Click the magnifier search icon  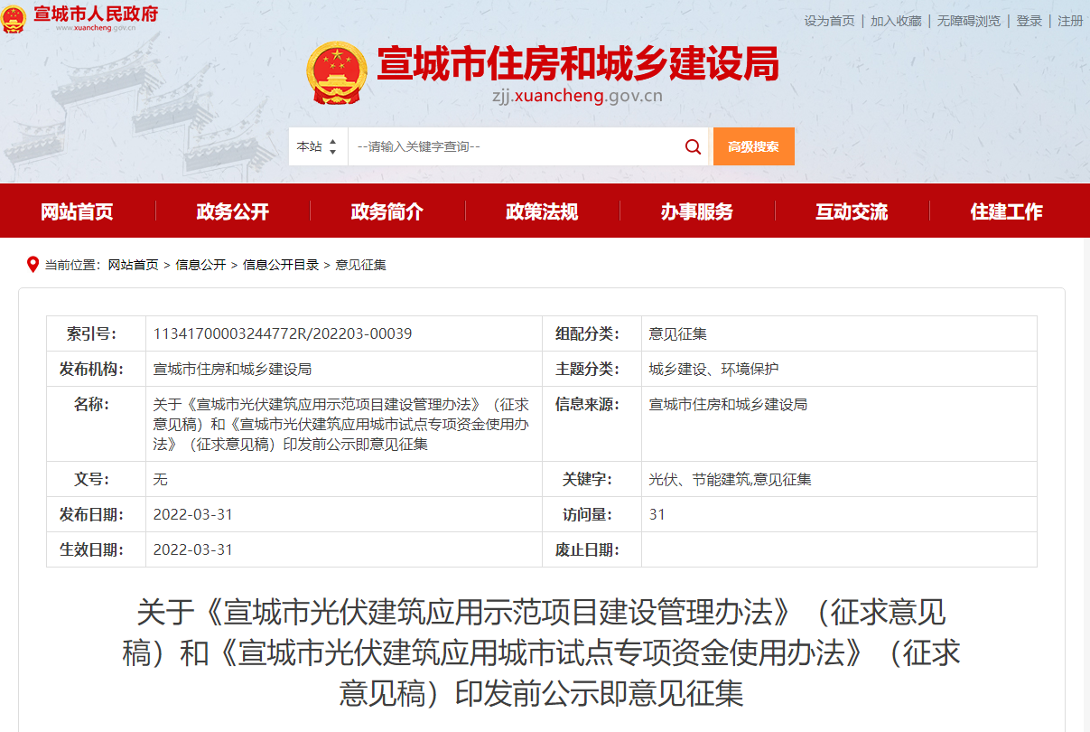tap(693, 146)
